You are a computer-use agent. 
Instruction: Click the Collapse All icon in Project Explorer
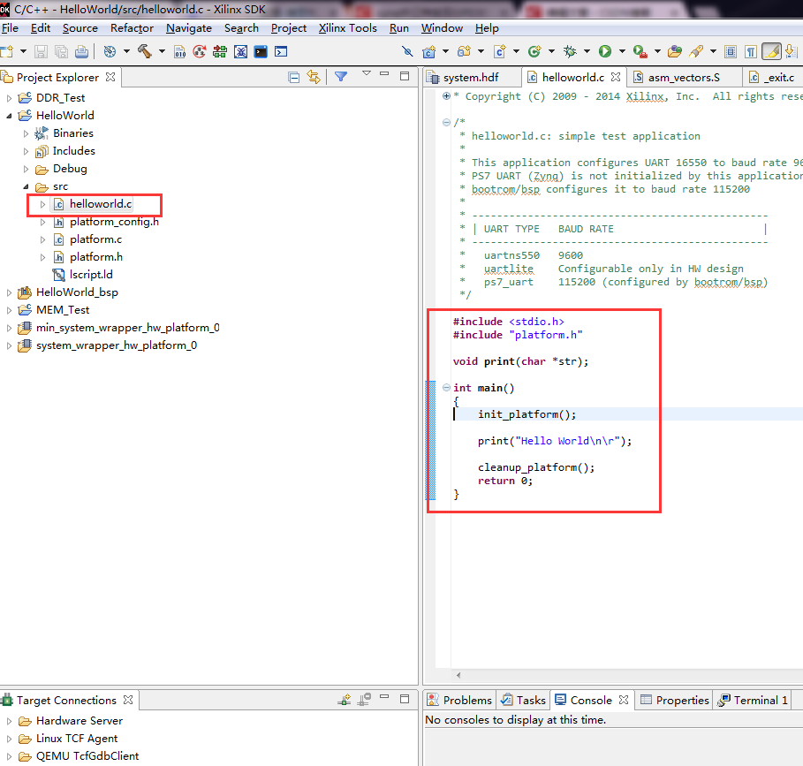point(294,78)
